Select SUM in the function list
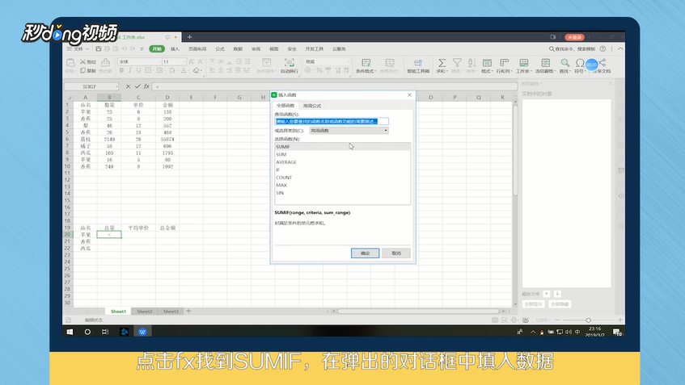This screenshot has width=685, height=385. (343, 154)
